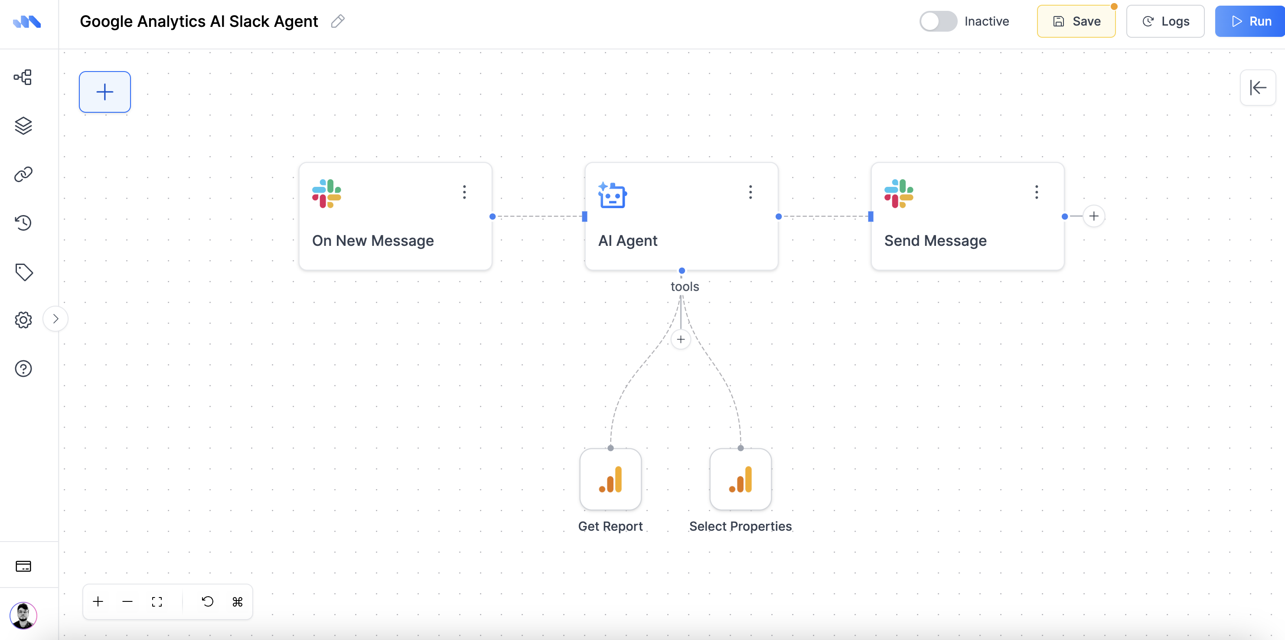Open the workflows icon in left sidebar
The image size is (1285, 640).
point(23,77)
